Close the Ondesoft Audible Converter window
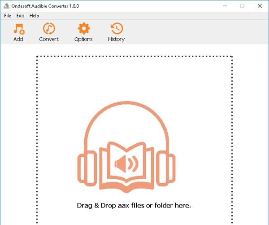The height and width of the screenshot is (225, 269). pyautogui.click(x=260, y=6)
